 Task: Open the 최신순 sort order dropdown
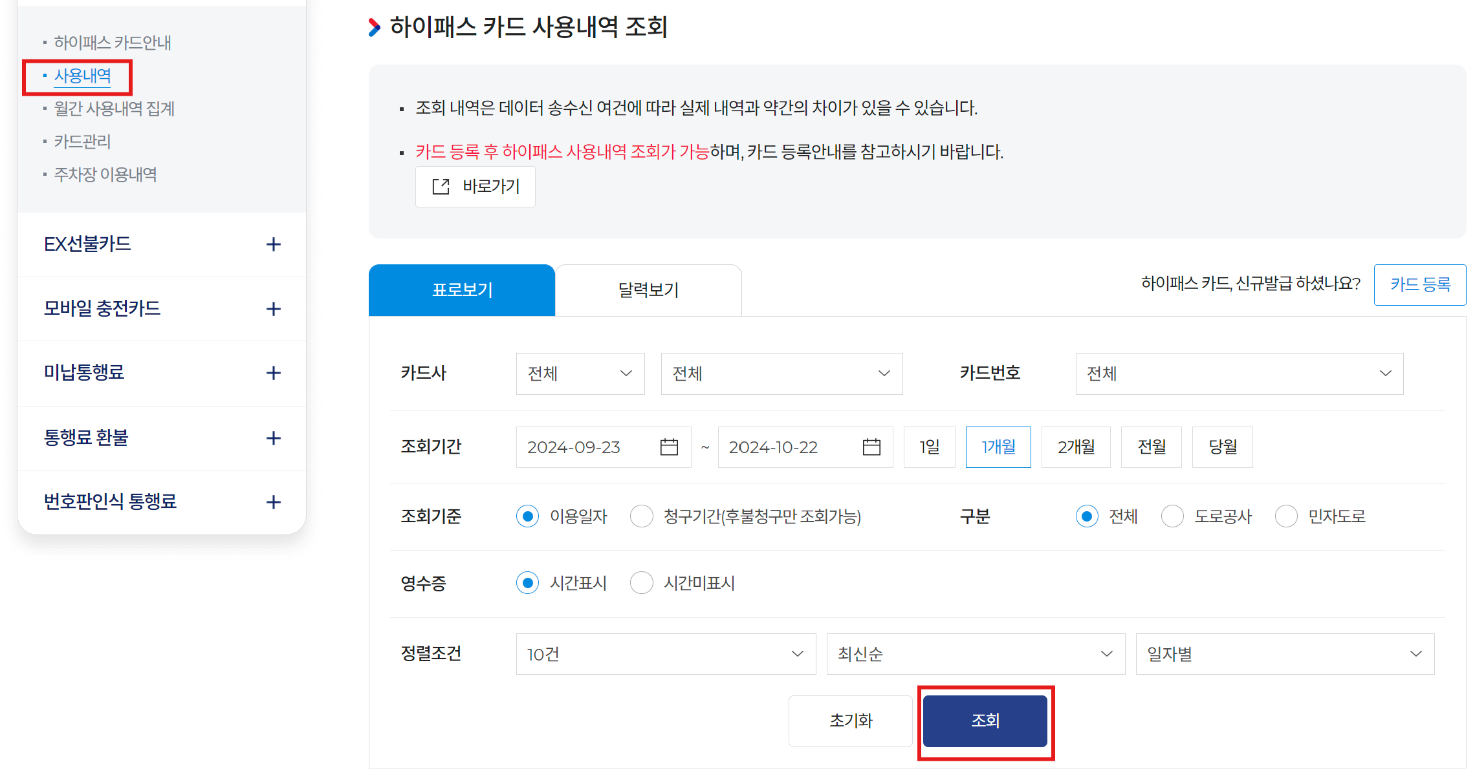pyautogui.click(x=974, y=653)
